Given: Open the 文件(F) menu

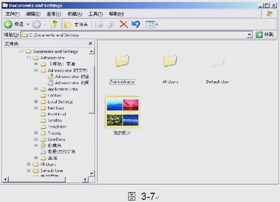Looking at the screenshot, I should pos(13,14).
